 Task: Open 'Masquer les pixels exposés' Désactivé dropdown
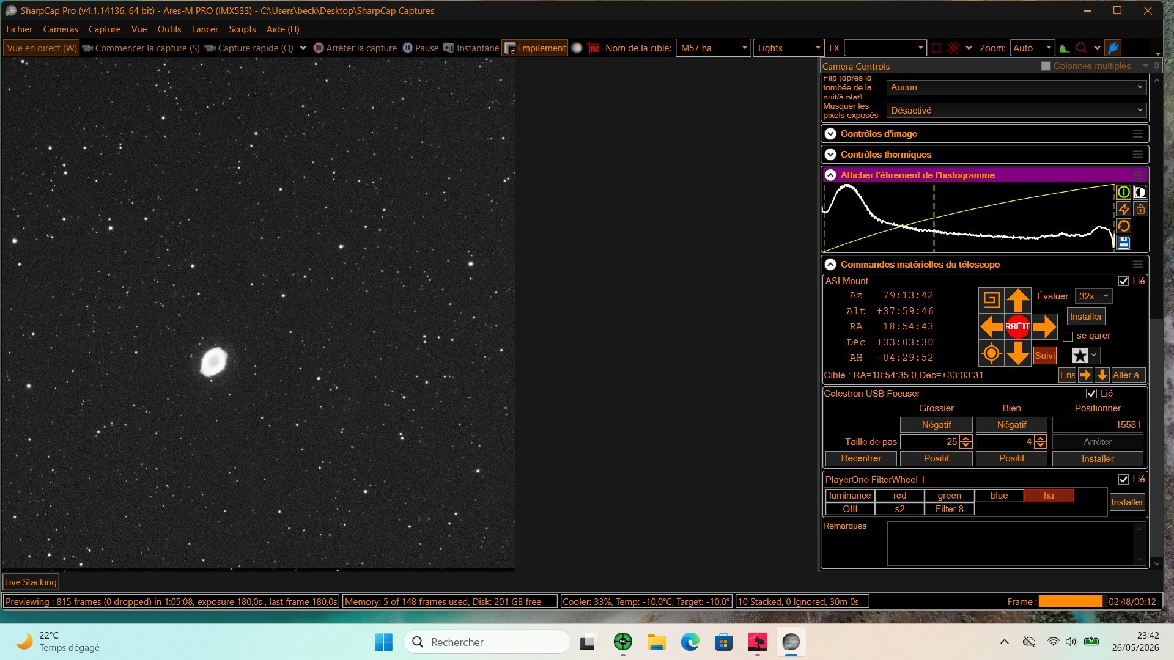pos(1016,111)
